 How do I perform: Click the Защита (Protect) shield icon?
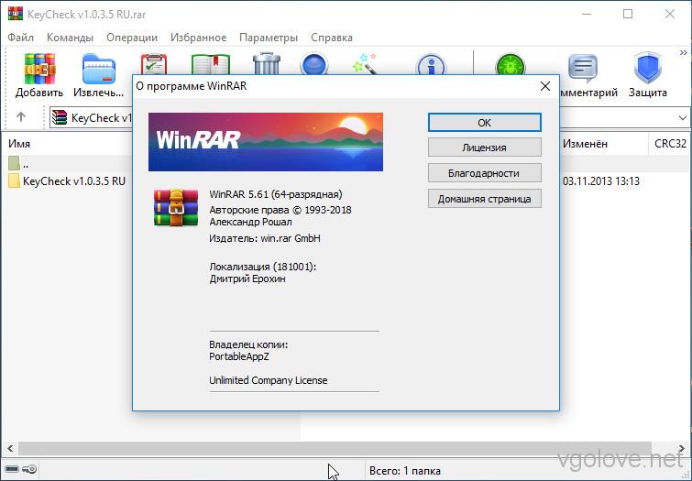tap(647, 69)
